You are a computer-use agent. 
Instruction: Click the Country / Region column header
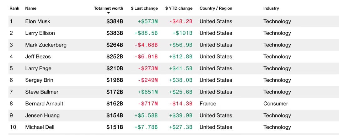coord(216,8)
